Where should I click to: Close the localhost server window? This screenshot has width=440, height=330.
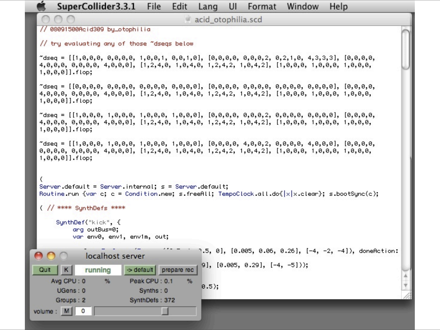coord(38,256)
